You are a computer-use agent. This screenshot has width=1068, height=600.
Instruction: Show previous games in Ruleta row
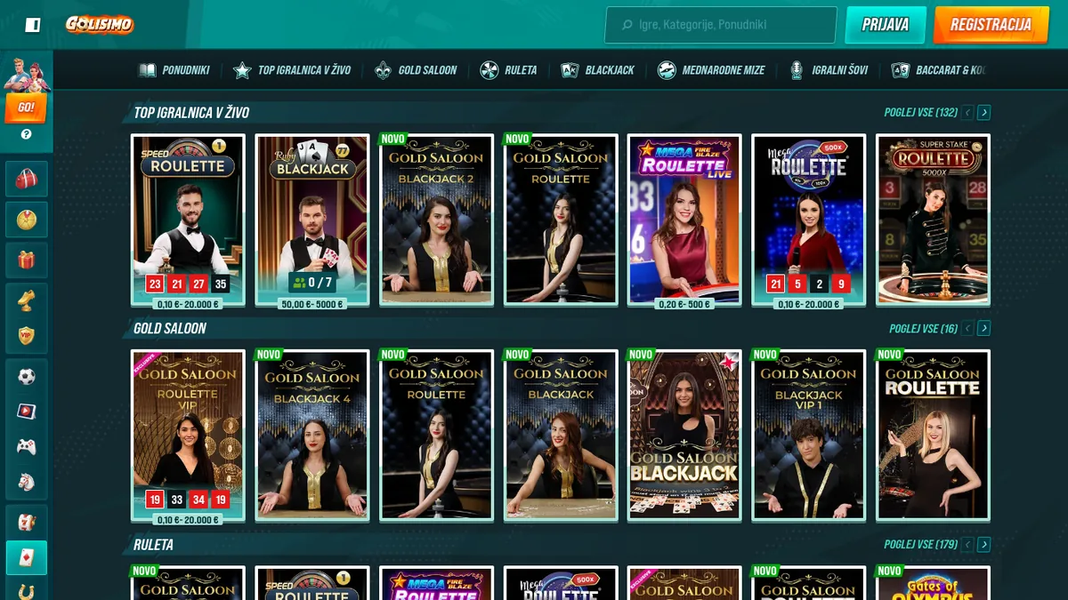pos(967,545)
